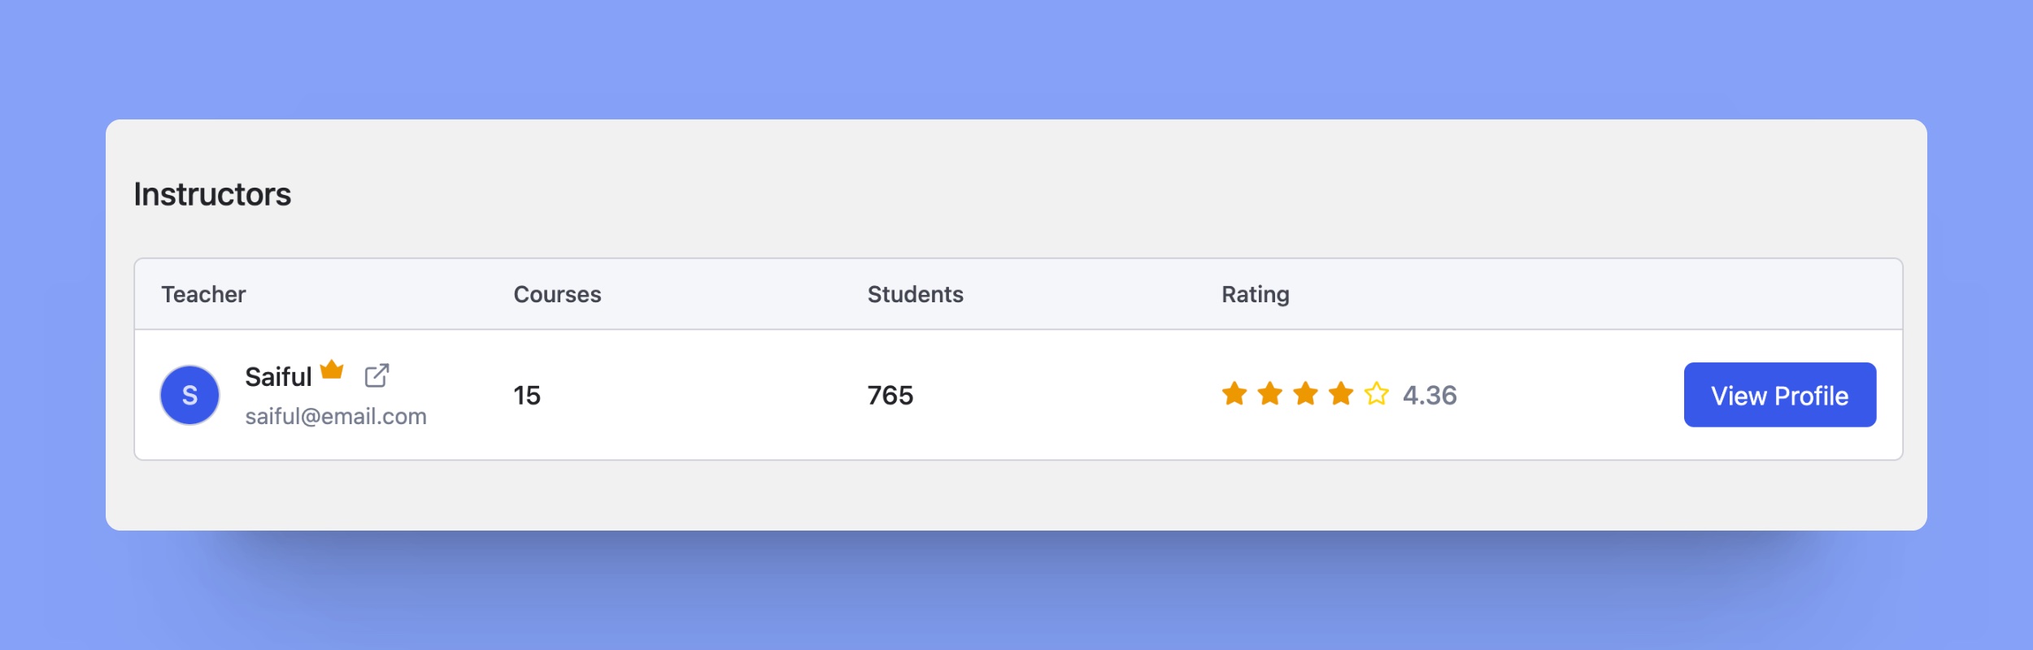Click the Students column header
The image size is (2033, 650).
(x=916, y=294)
